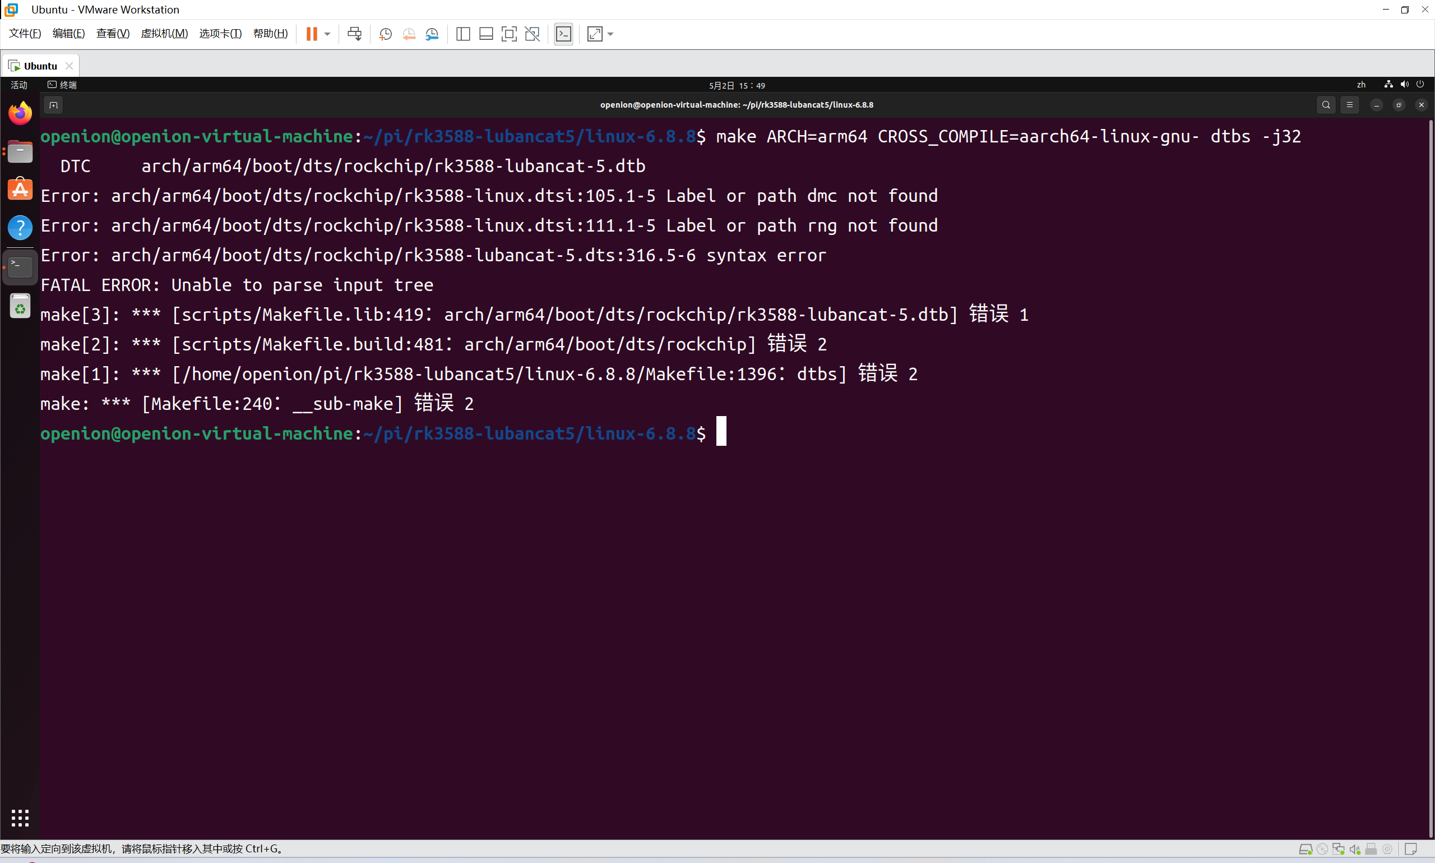This screenshot has width=1435, height=863.
Task: Click the make[2] Makefile.build:481 error line
Action: 433,344
